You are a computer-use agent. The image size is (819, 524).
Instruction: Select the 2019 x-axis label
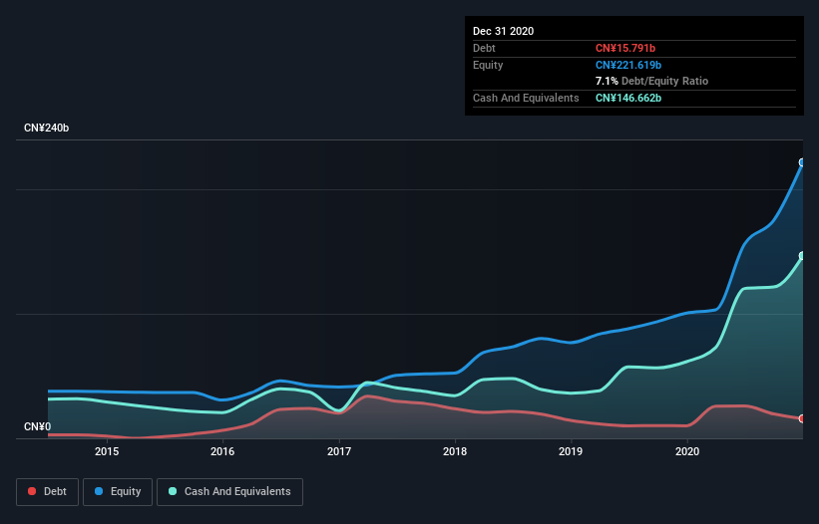(x=571, y=451)
